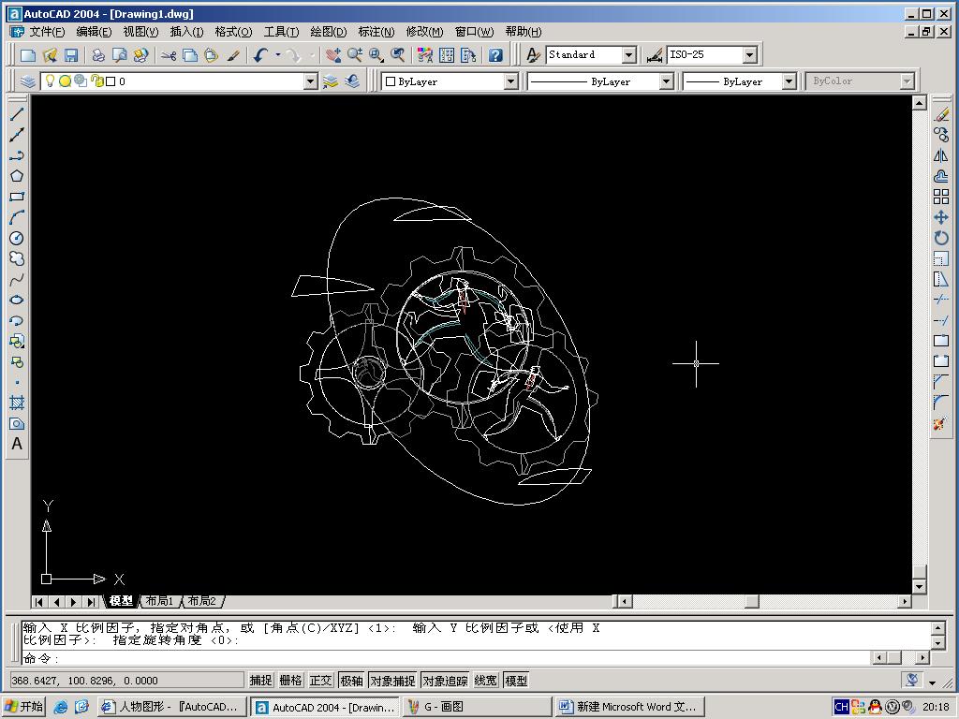The width and height of the screenshot is (959, 719).
Task: Expand the Undo history dropdown arrow
Action: coord(277,55)
